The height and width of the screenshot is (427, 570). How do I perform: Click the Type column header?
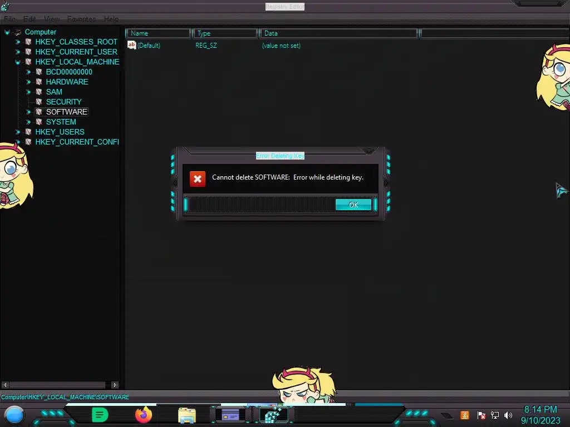tap(225, 33)
